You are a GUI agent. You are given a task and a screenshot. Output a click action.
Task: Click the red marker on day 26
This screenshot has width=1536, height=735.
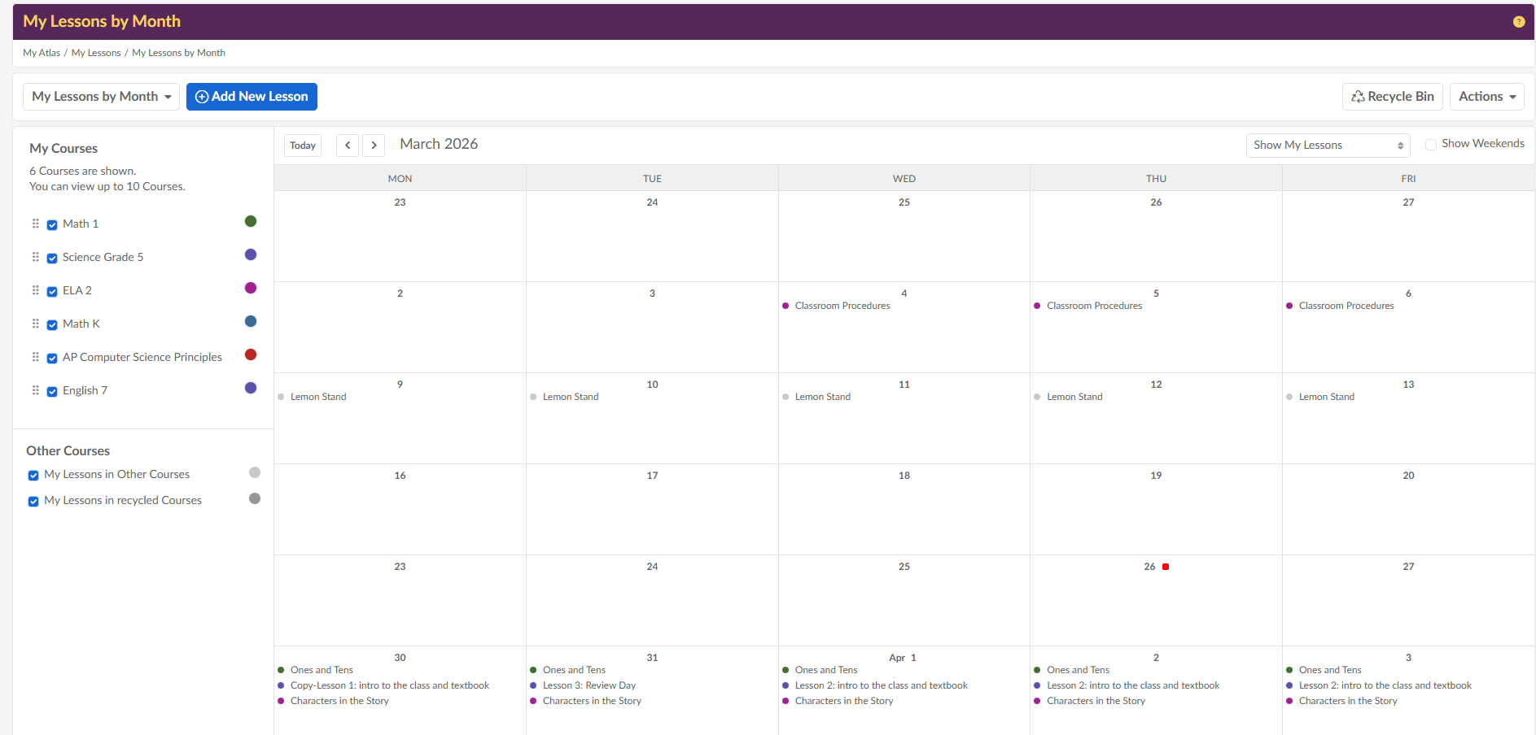click(x=1166, y=567)
